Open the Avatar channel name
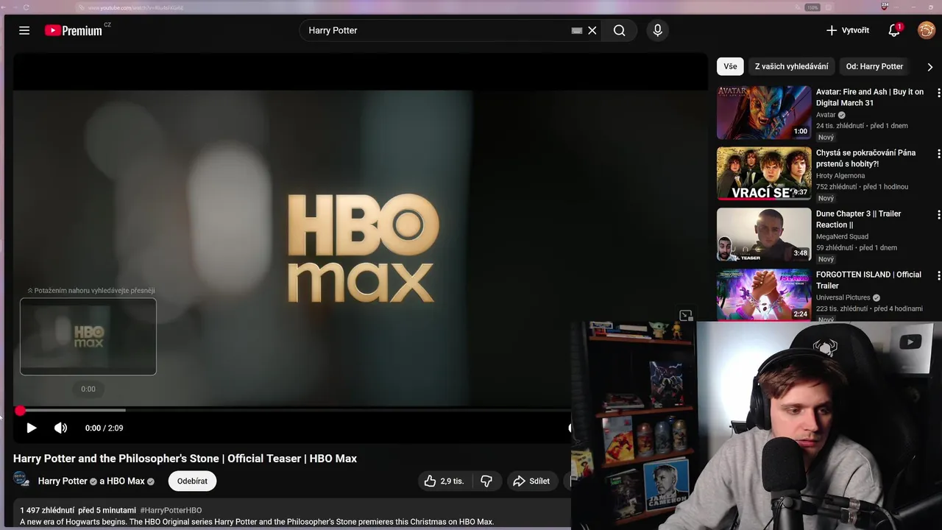Screen dimensions: 942x530 click(826, 115)
